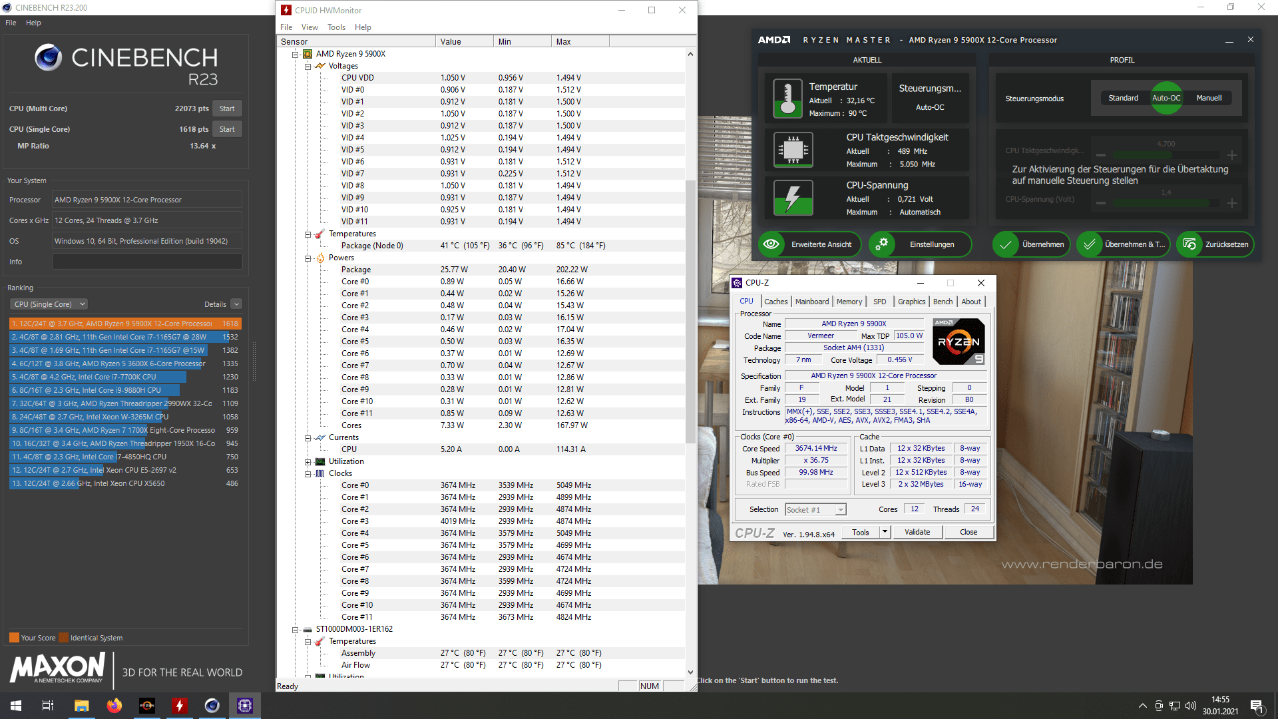Collapse the Currents tree node
This screenshot has height=719, width=1278.
tap(308, 437)
